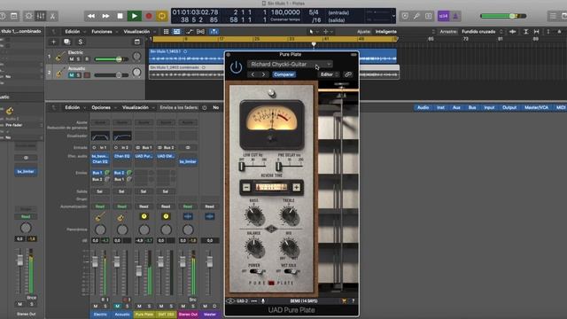Image resolution: width=567 pixels, height=319 pixels.
Task: Open the Read automation dropdown on the Master strip
Action: [210, 206]
